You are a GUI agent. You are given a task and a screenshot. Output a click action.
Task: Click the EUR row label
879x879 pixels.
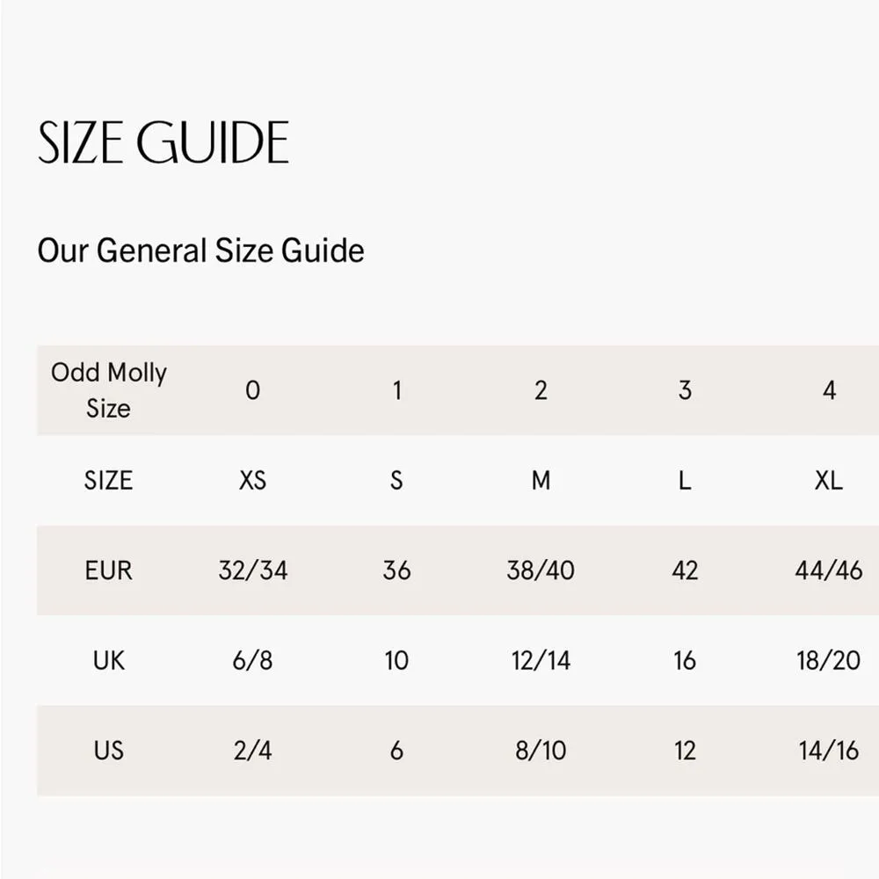coord(108,570)
